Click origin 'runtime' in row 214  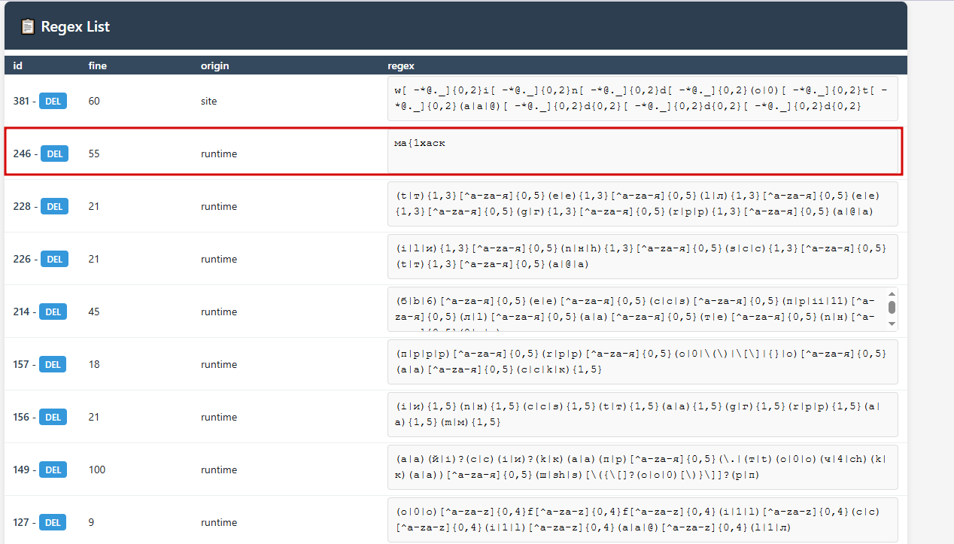(219, 312)
